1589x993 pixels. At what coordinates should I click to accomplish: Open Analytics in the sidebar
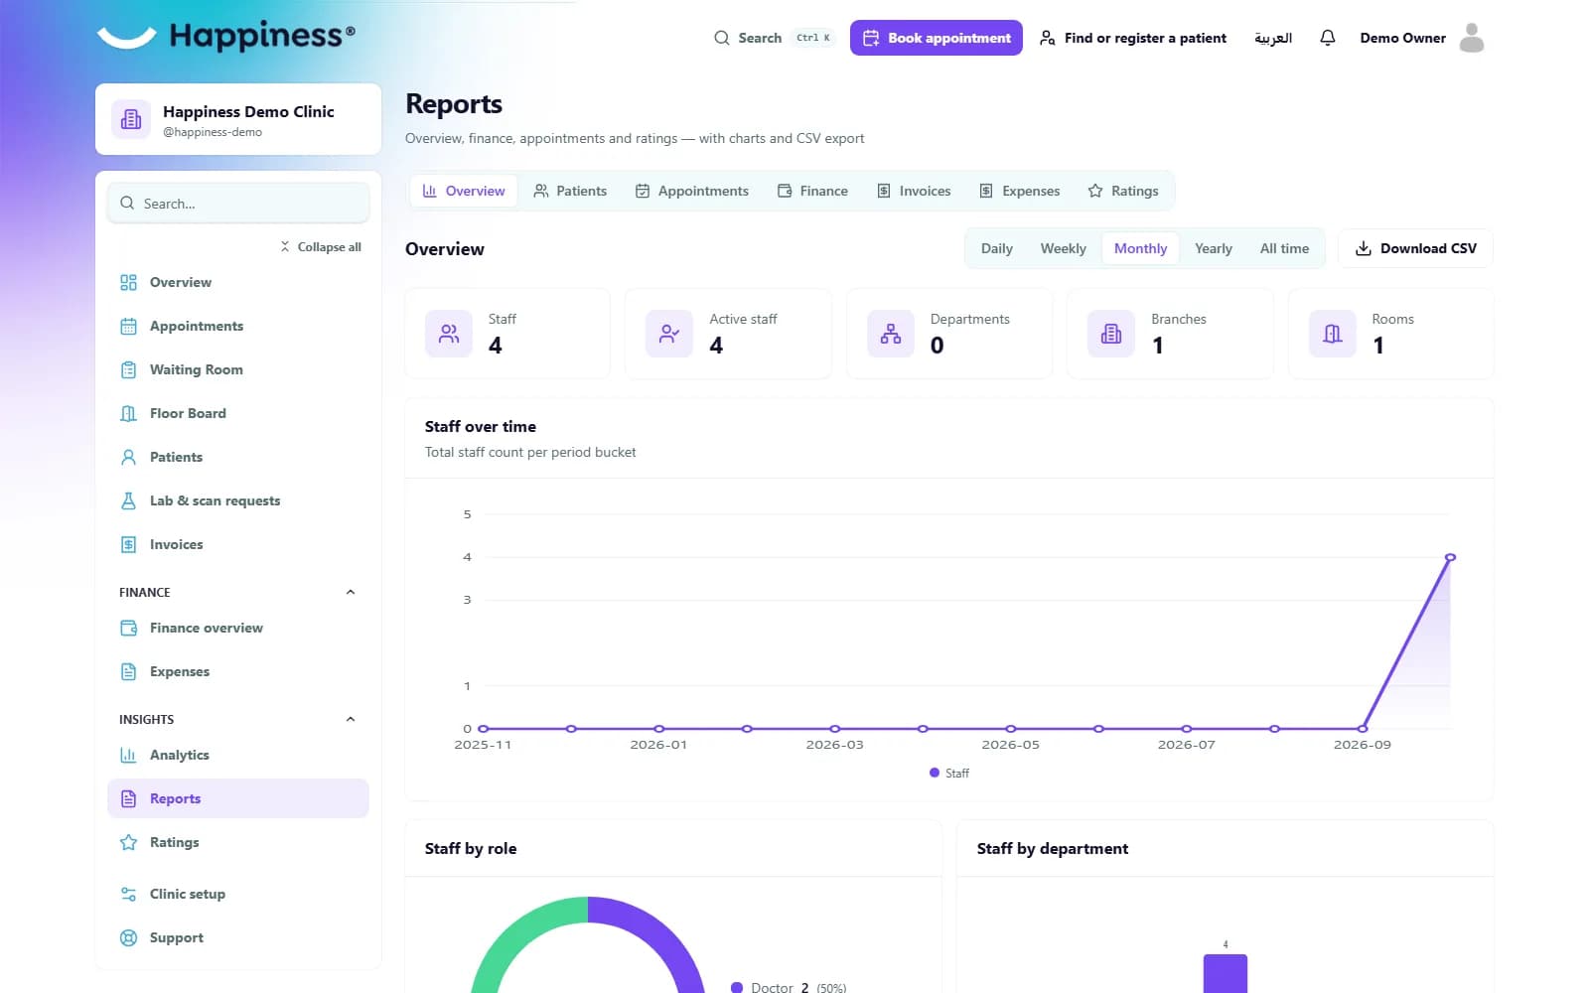pos(238,755)
